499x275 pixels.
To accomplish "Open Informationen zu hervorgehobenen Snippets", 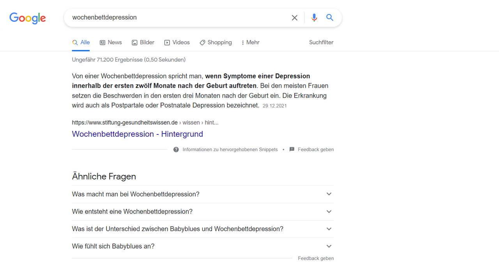I will [x=230, y=150].
